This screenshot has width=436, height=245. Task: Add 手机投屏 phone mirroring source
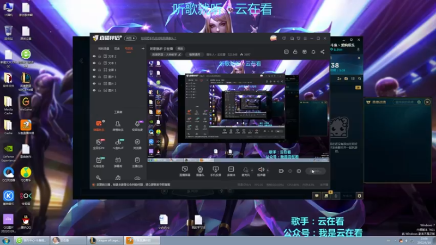click(x=215, y=171)
